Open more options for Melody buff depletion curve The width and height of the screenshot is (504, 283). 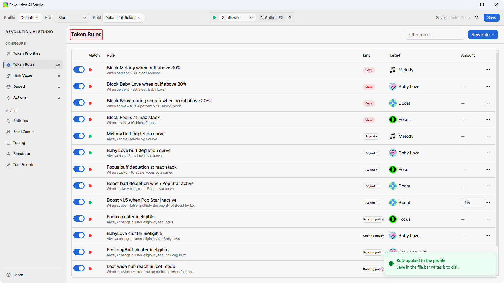coord(488,136)
